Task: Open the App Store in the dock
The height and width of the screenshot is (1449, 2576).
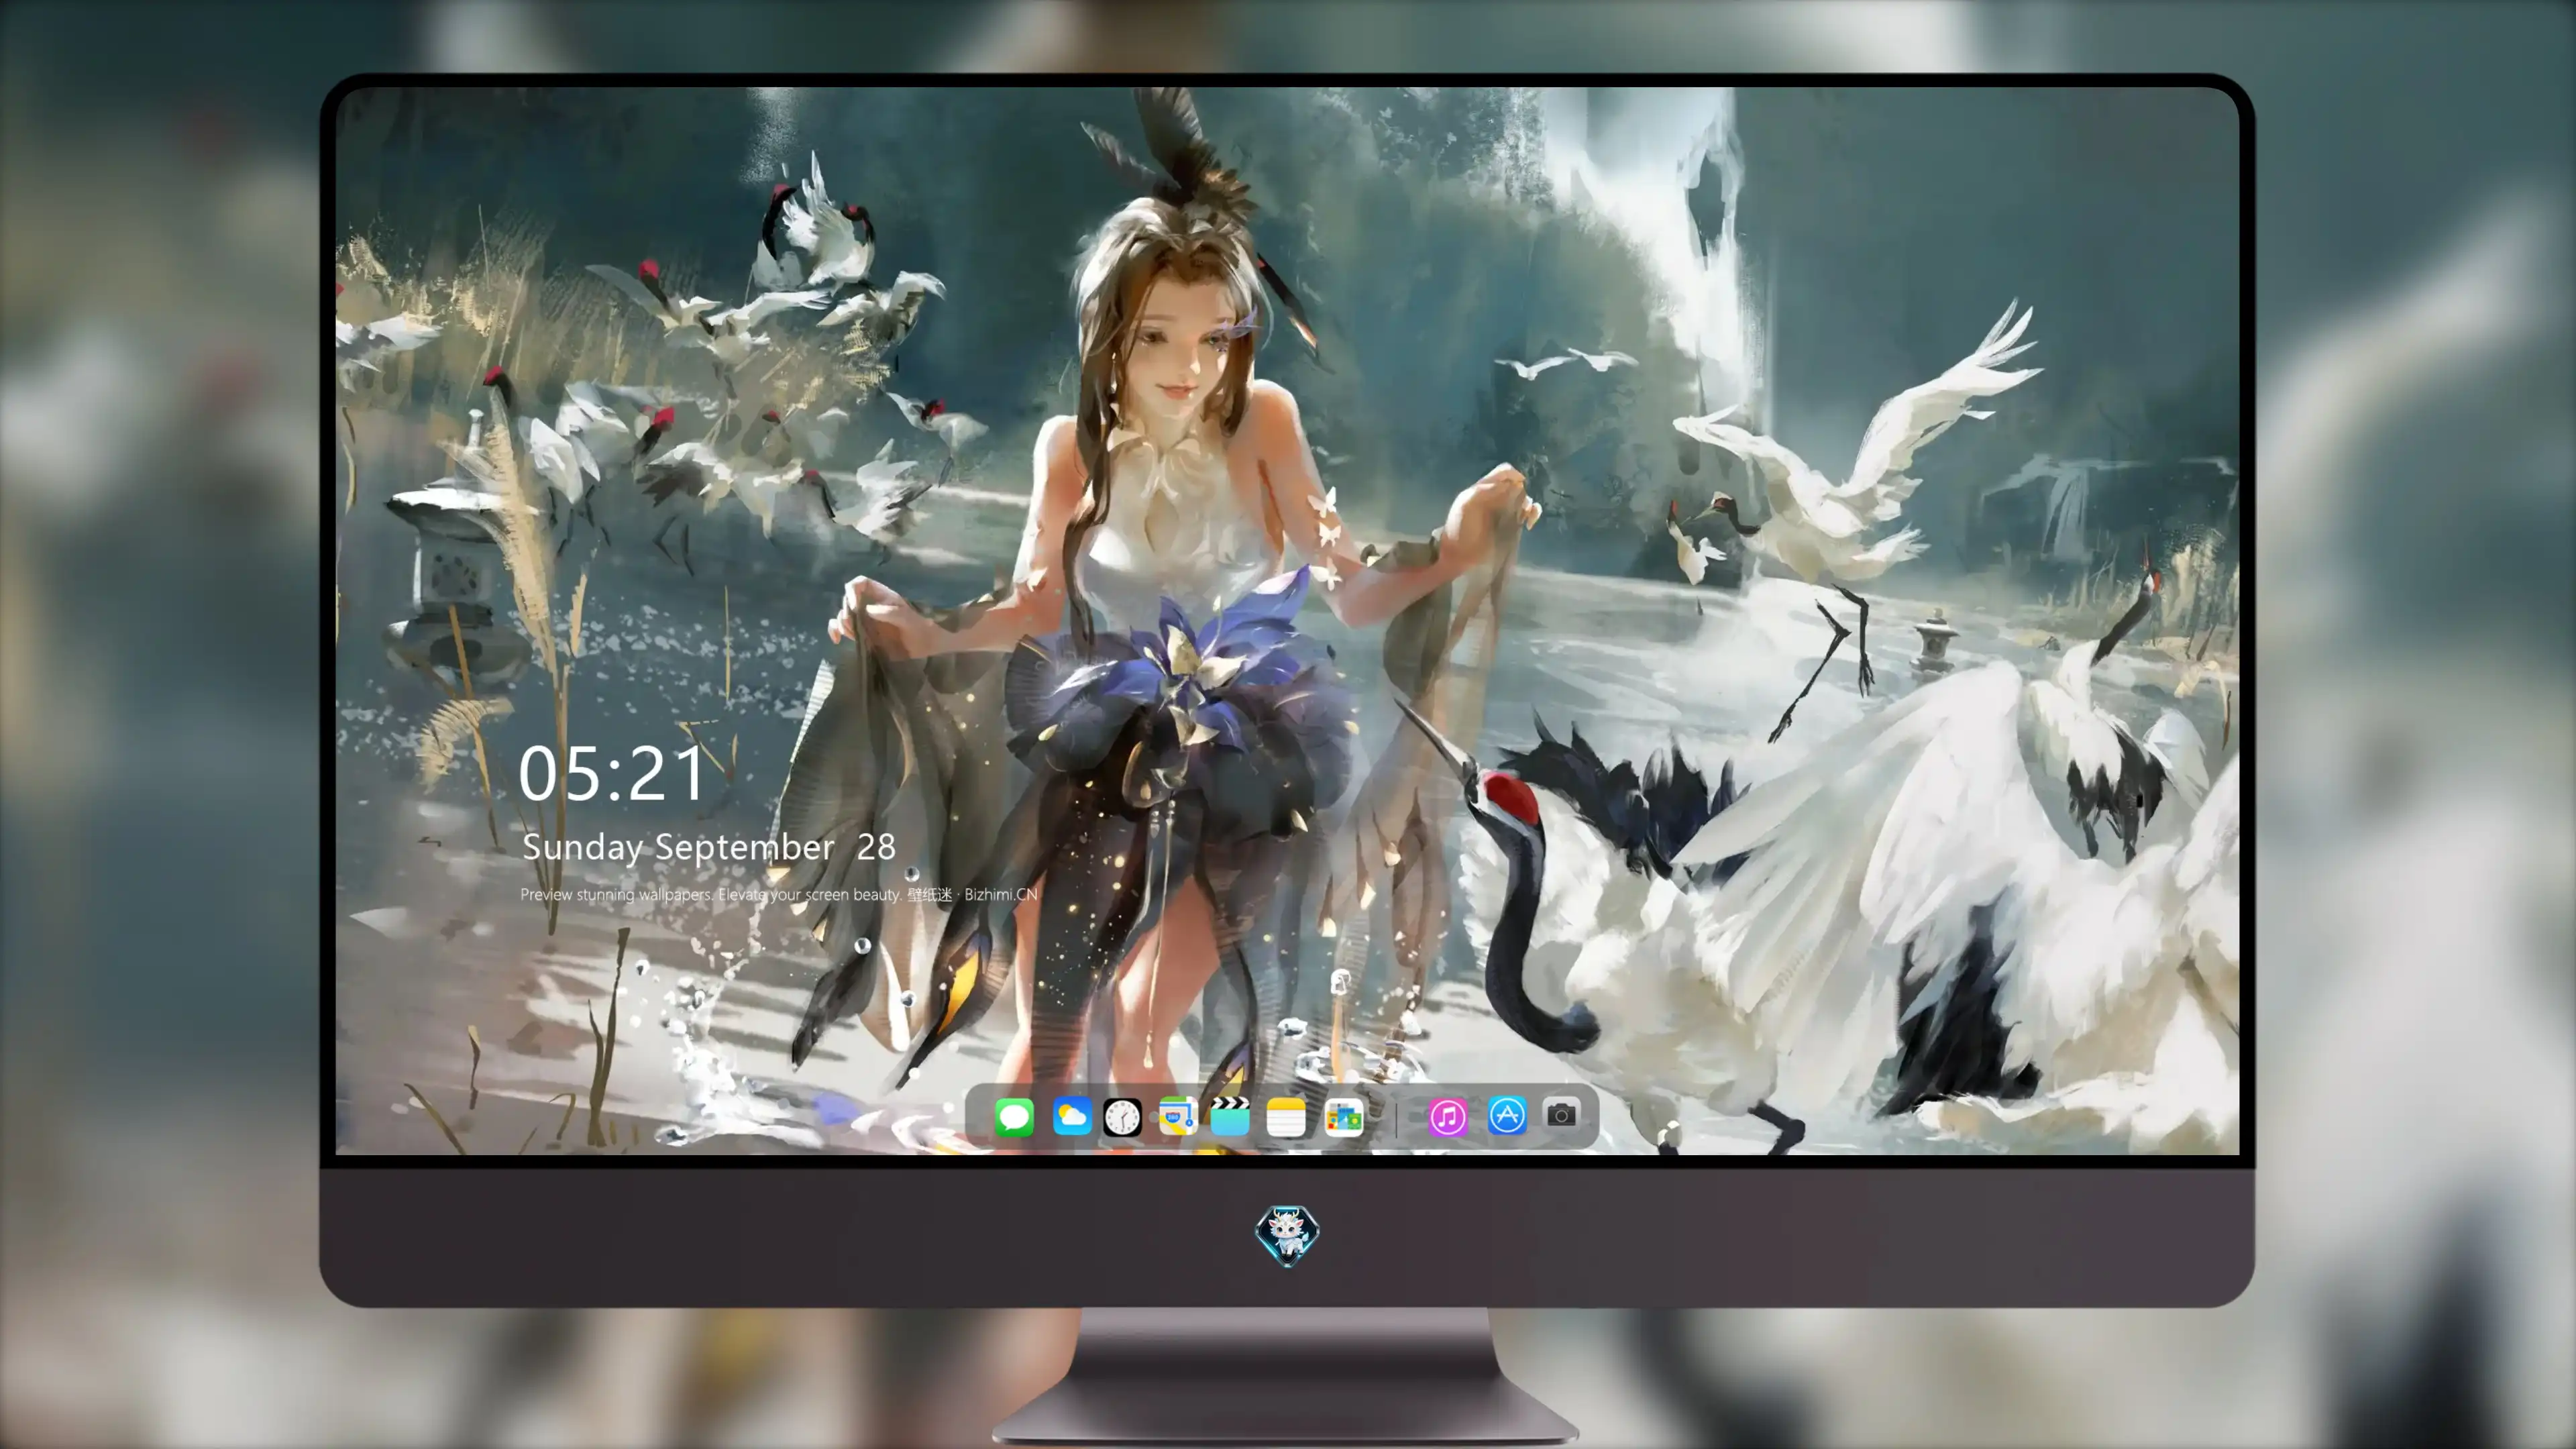Action: 1507,1116
